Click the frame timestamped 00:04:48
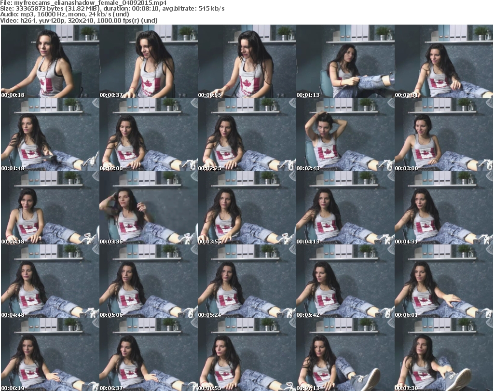 point(50,281)
